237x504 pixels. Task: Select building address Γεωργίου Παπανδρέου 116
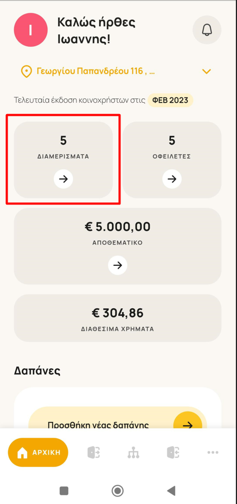click(x=96, y=71)
